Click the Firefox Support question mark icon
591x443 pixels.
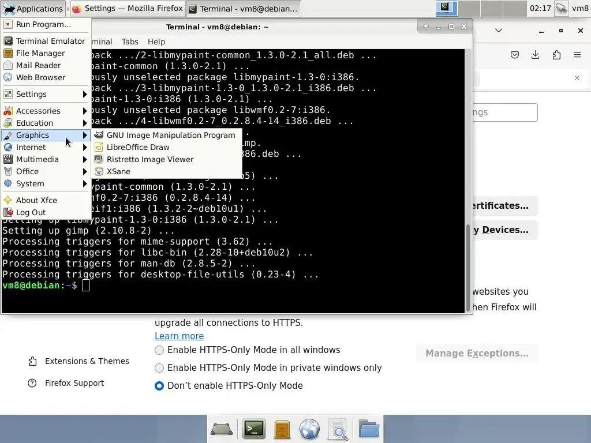point(32,383)
